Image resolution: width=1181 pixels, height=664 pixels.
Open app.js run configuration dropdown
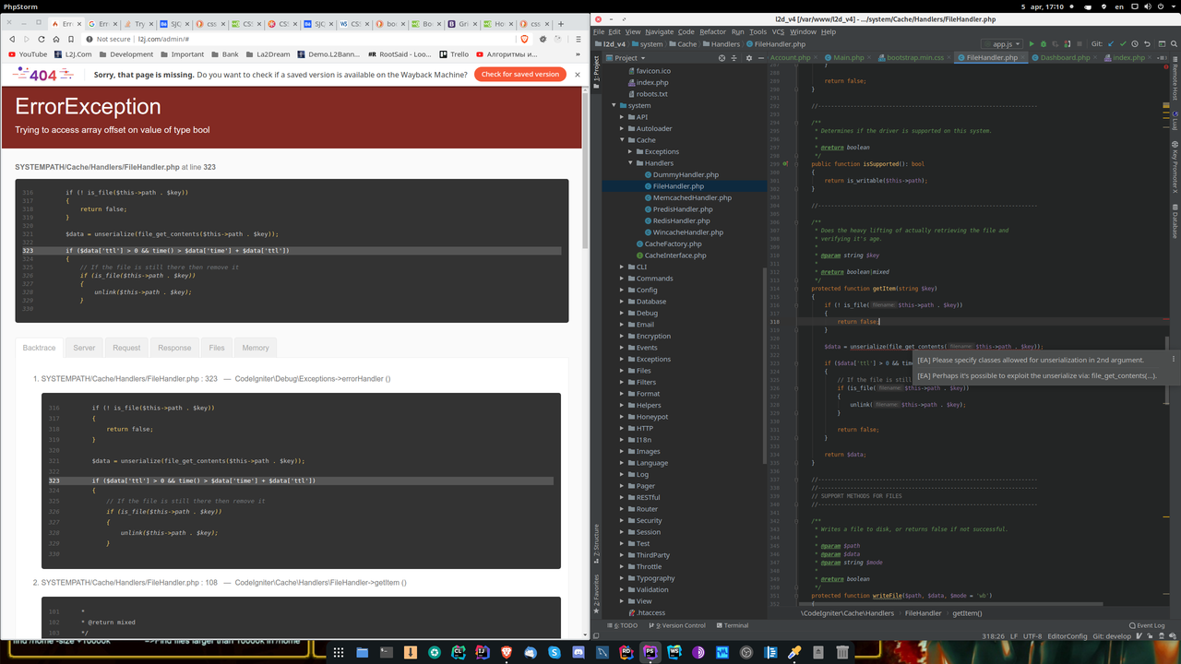[x=1002, y=43]
